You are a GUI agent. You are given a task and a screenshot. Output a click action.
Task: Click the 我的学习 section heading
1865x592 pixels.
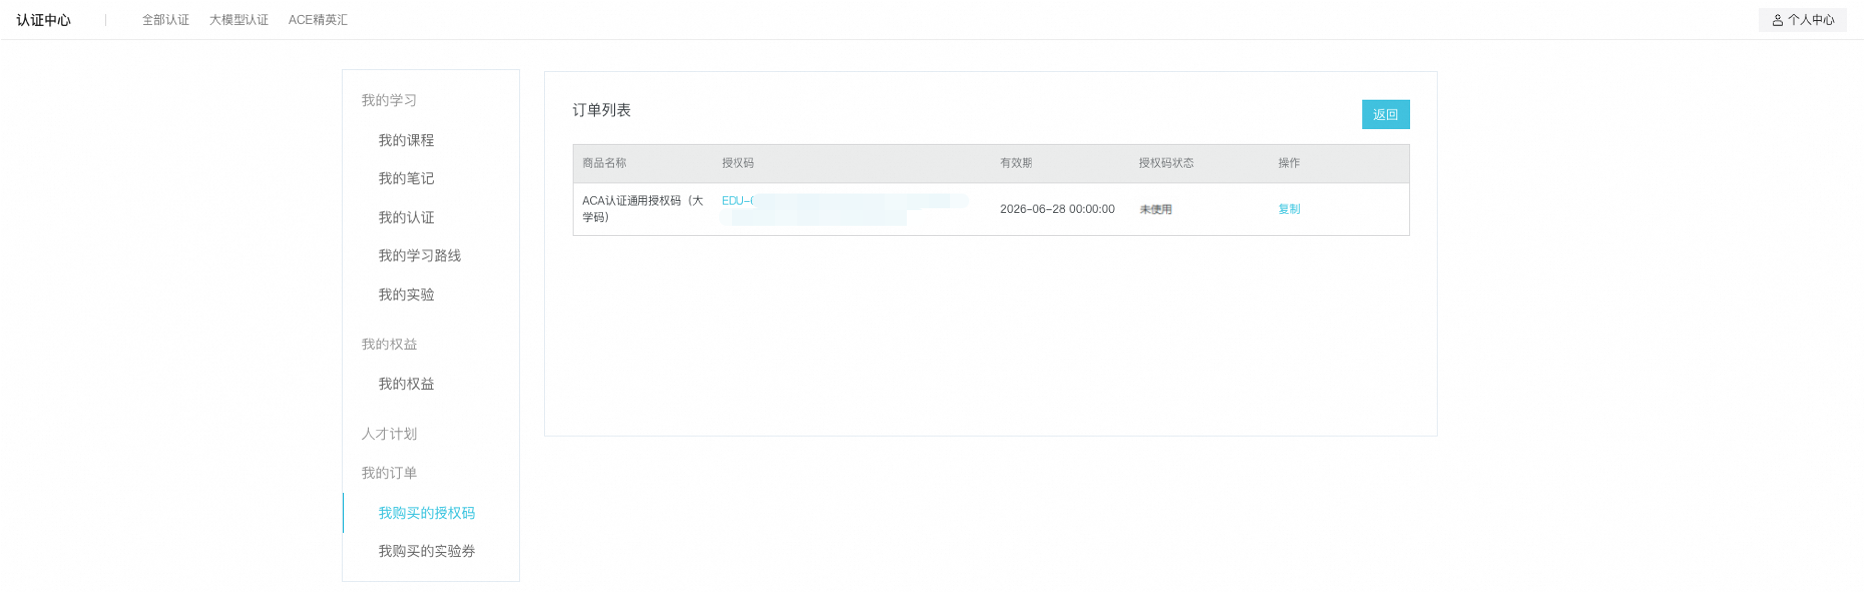tap(389, 100)
